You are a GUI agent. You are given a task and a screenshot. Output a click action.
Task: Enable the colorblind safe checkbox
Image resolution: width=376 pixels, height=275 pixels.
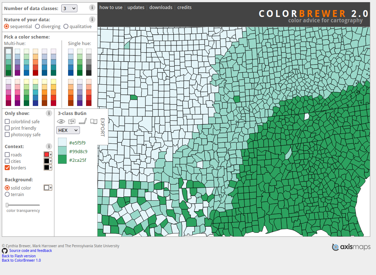[x=7, y=122]
